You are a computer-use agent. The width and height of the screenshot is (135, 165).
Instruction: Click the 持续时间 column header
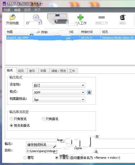tap(90, 32)
